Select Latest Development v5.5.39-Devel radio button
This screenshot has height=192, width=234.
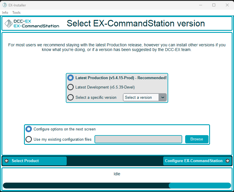pos(70,87)
